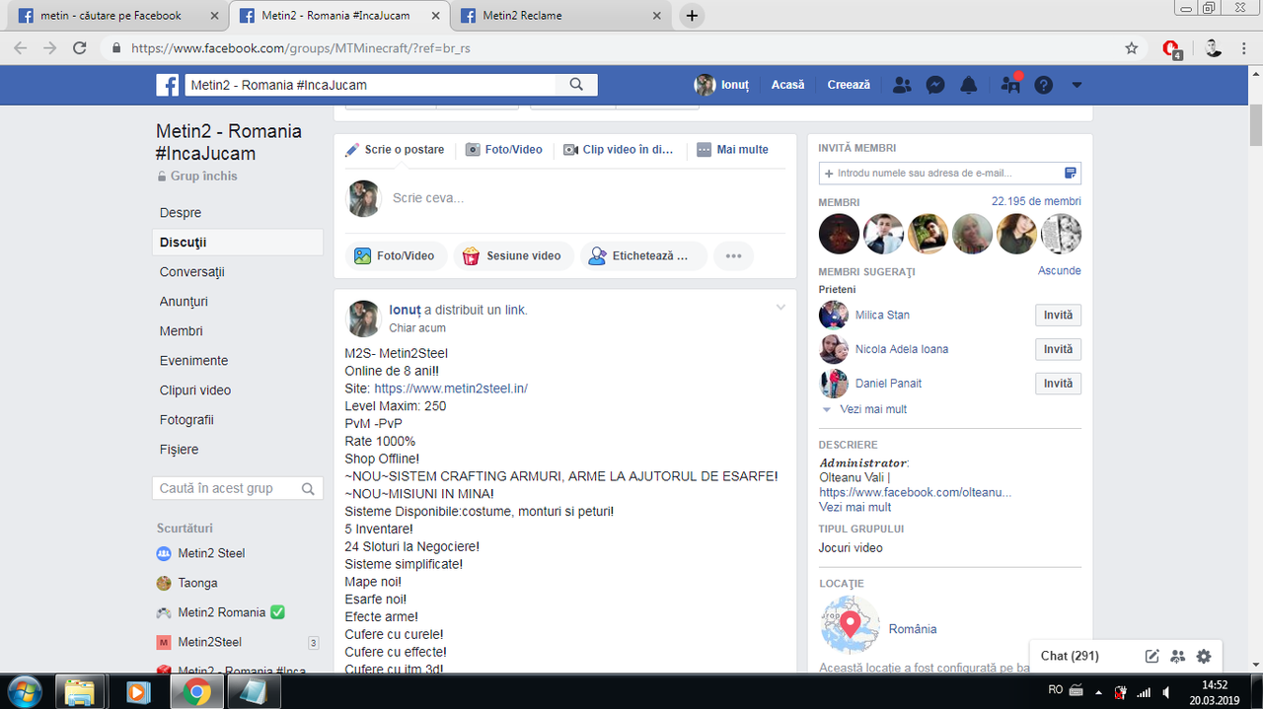The image size is (1263, 709).
Task: Bookmark this page with star icon
Action: tap(1132, 47)
